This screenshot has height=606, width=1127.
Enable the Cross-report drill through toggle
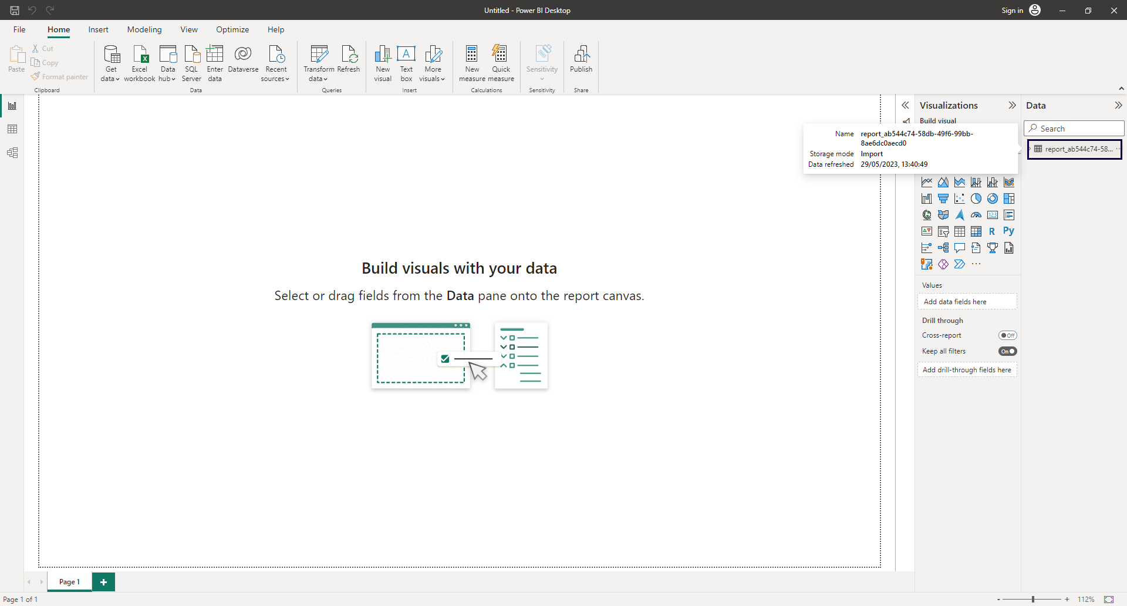pos(1008,335)
